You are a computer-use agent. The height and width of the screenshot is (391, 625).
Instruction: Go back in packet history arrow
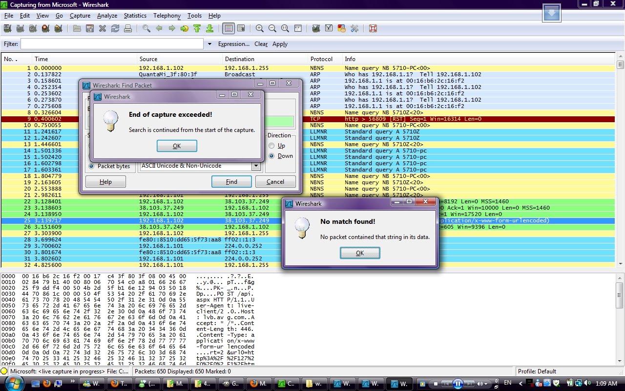click(x=159, y=28)
